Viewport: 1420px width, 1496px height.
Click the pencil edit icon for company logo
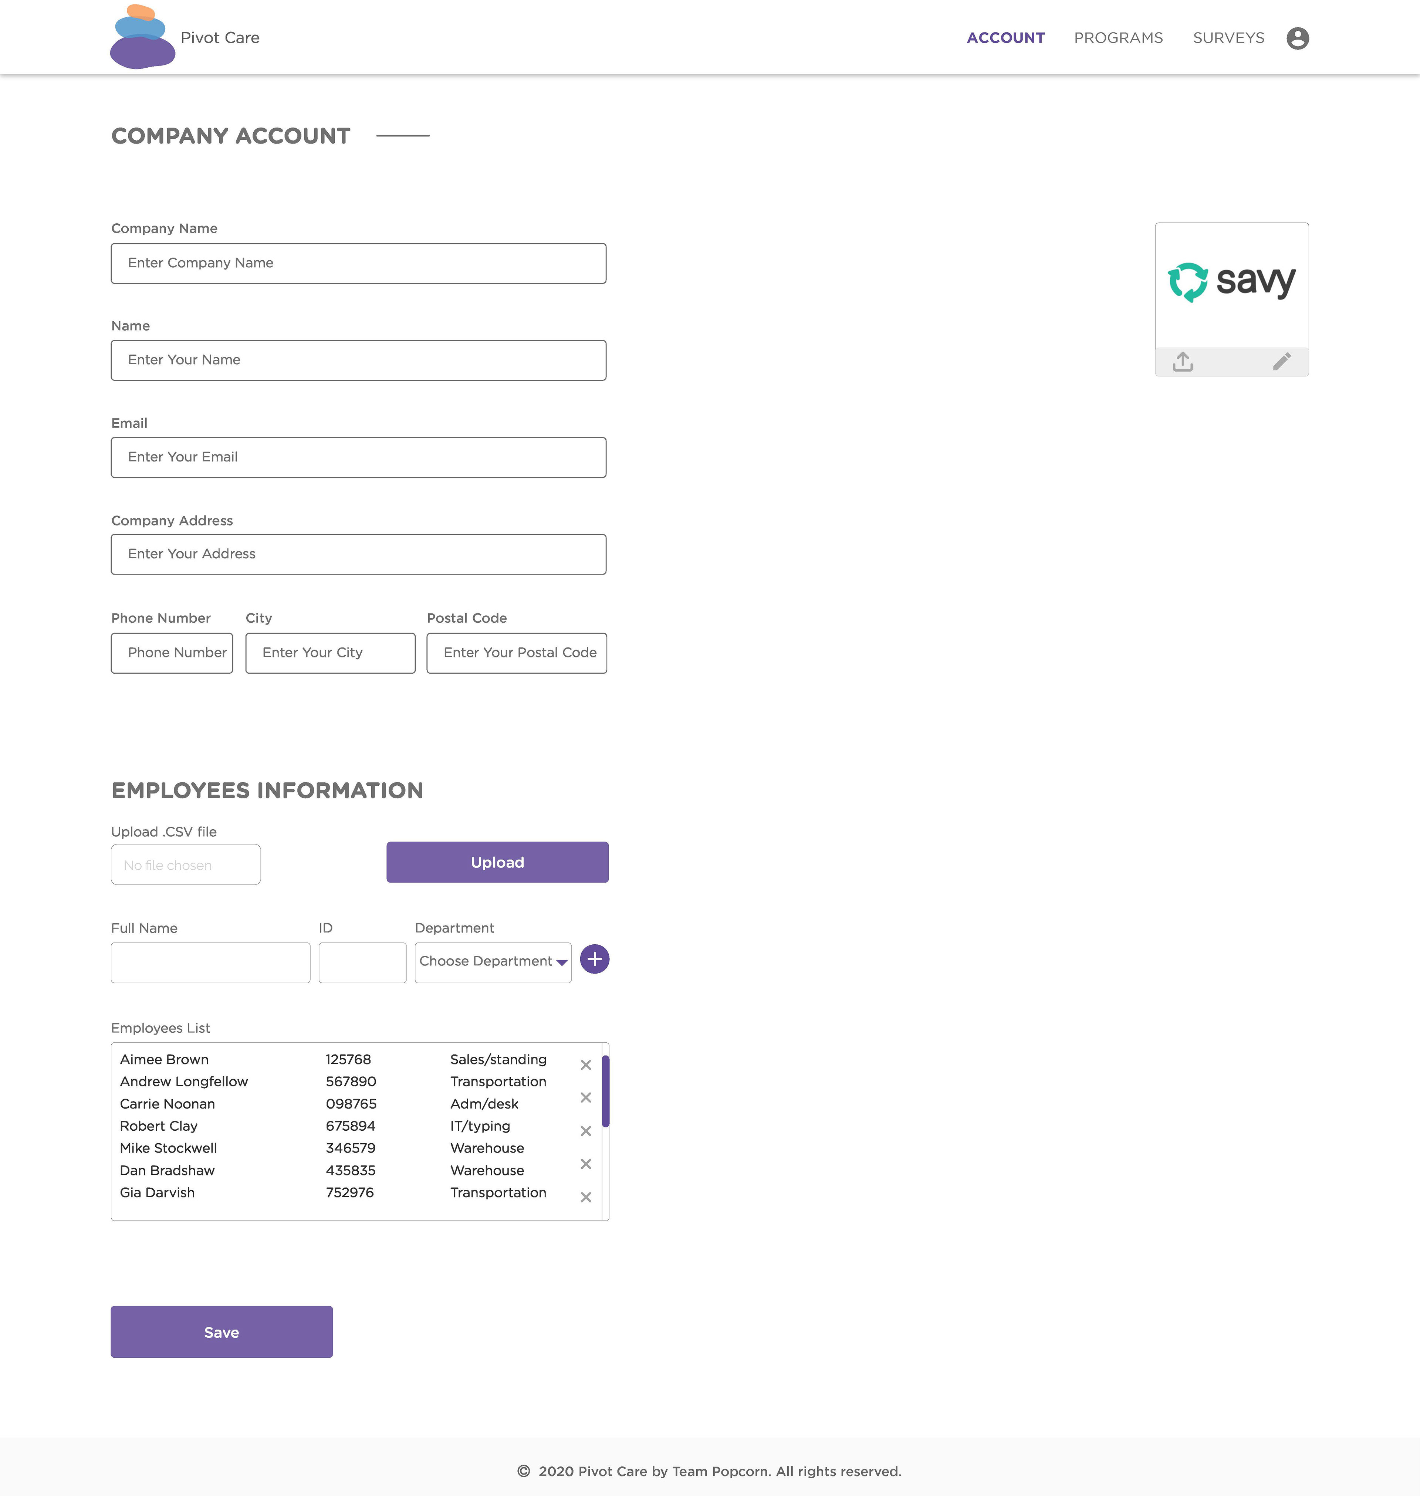[1281, 362]
